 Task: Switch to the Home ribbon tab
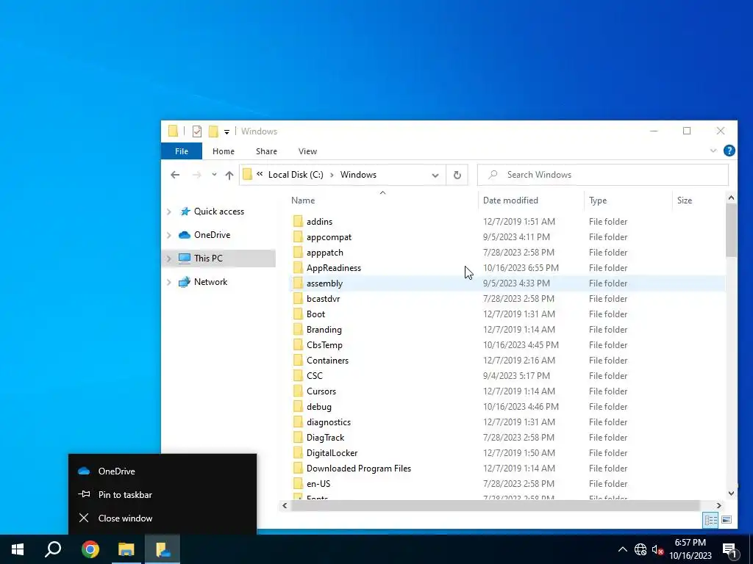pos(224,151)
